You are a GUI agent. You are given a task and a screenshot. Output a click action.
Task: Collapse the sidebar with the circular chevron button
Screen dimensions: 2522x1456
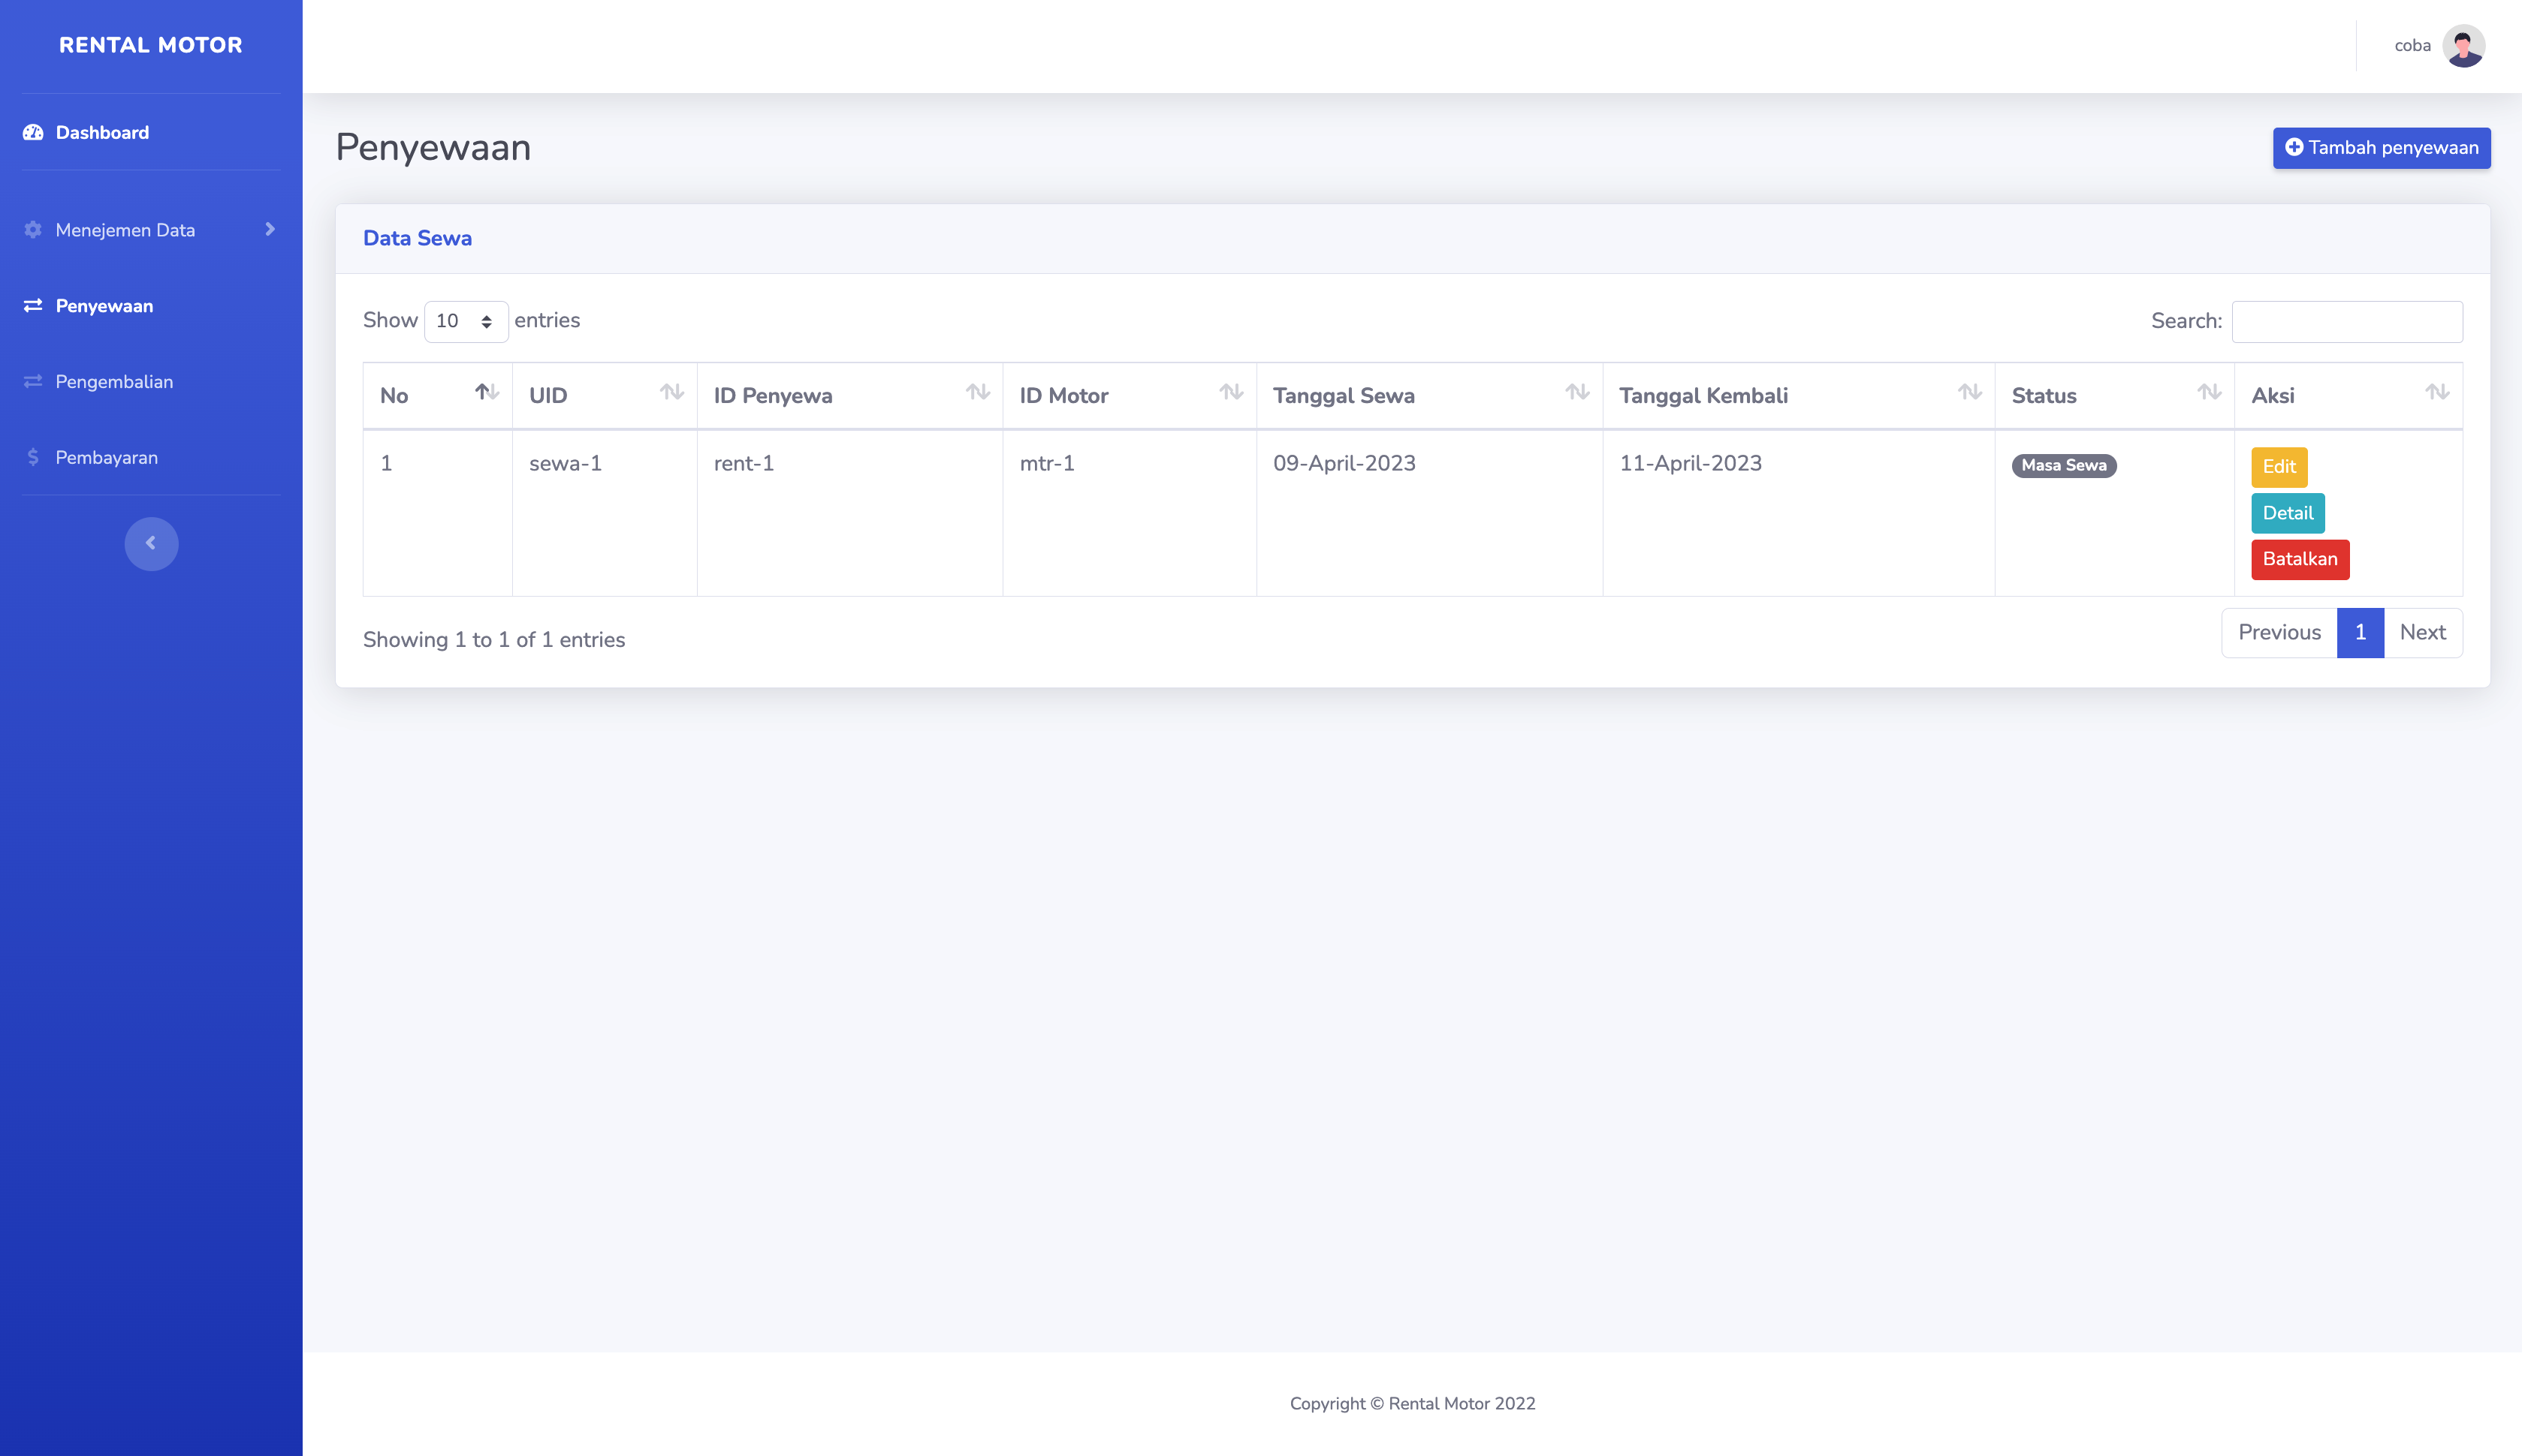151,543
